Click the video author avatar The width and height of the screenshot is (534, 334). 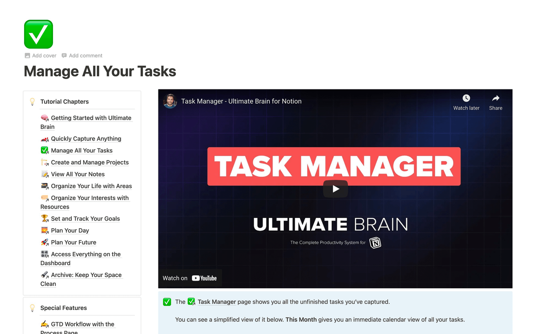click(170, 101)
